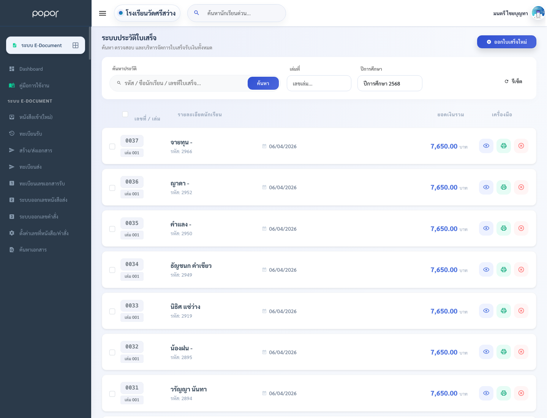The height and width of the screenshot is (418, 547).
Task: View receipt 0035 with eye icon
Action: (x=486, y=228)
